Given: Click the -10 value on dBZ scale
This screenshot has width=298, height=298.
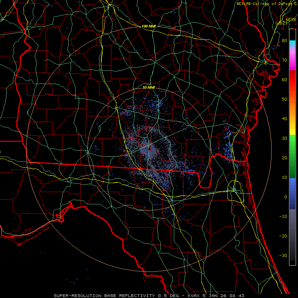Looking at the screenshot, I should pyautogui.click(x=283, y=216).
